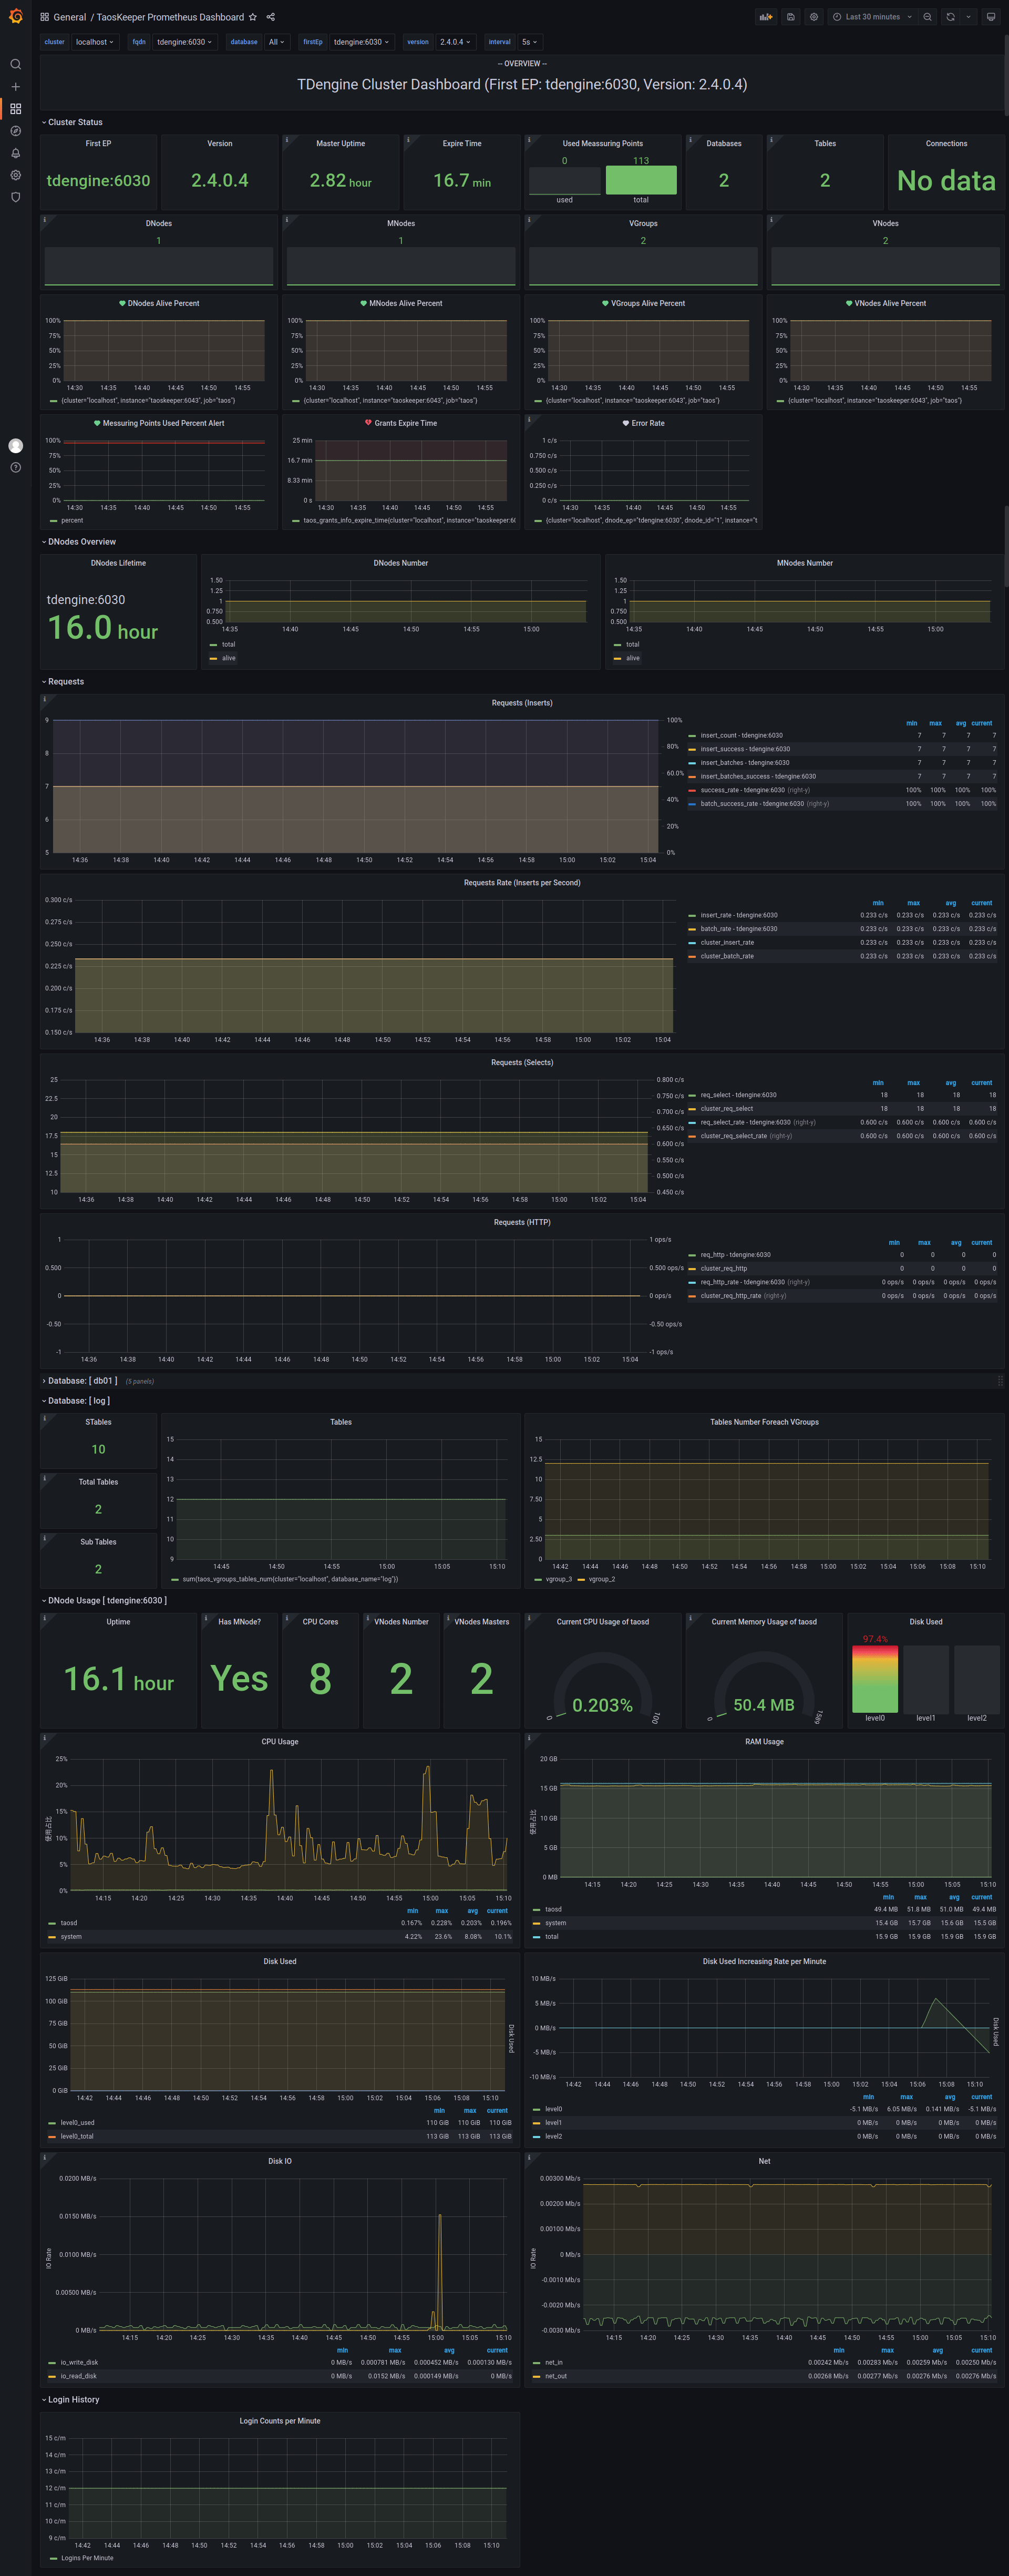Screen dimensions: 1009x2576
Task: Save dashboard via the floppy icon
Action: pos(790,17)
